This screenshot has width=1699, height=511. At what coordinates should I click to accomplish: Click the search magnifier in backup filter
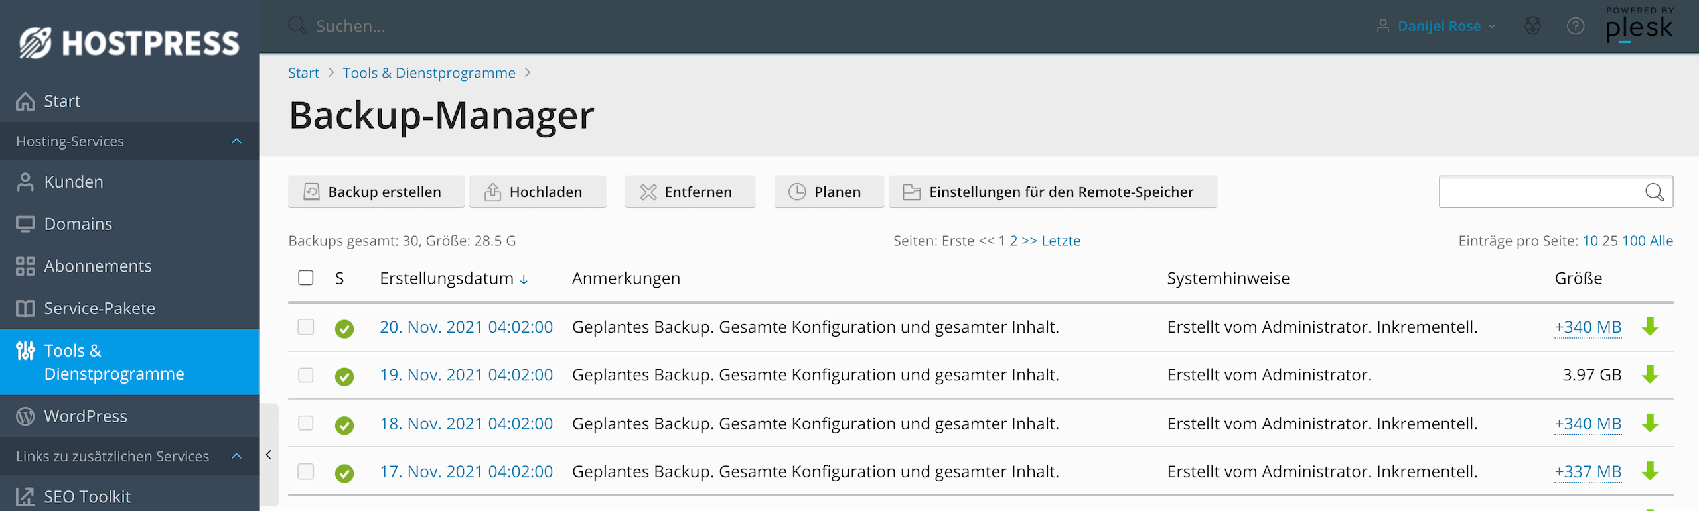(1654, 192)
